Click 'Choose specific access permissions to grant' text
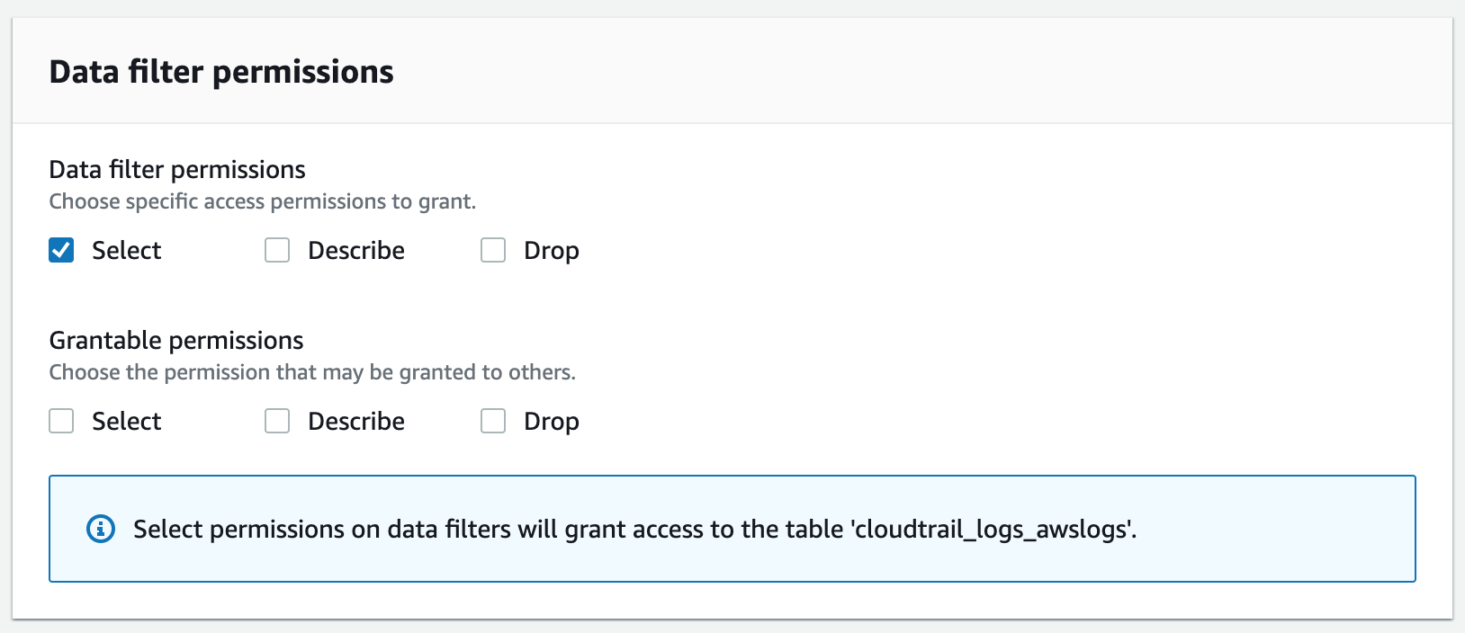This screenshot has height=633, width=1465. [x=262, y=201]
